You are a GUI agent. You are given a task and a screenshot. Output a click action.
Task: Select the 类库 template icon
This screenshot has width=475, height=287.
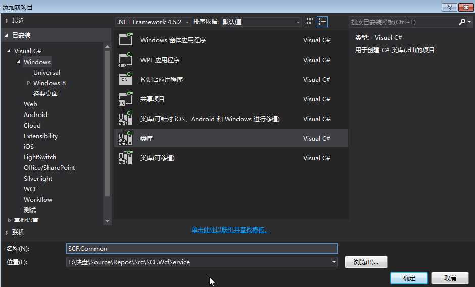126,138
